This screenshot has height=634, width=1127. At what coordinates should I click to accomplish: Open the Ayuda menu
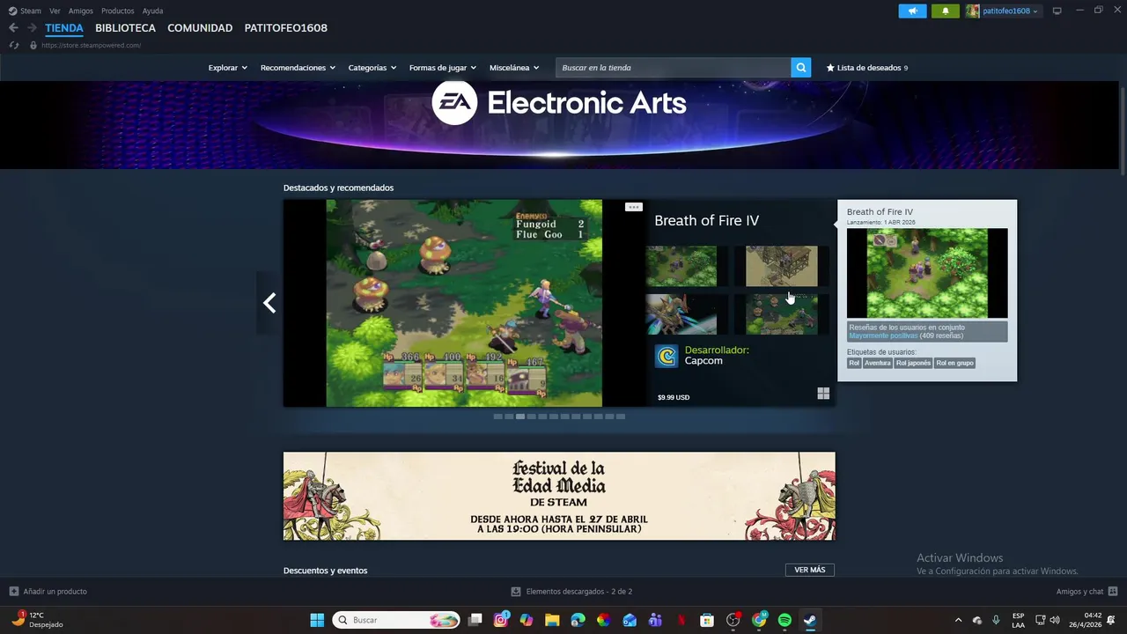[152, 11]
